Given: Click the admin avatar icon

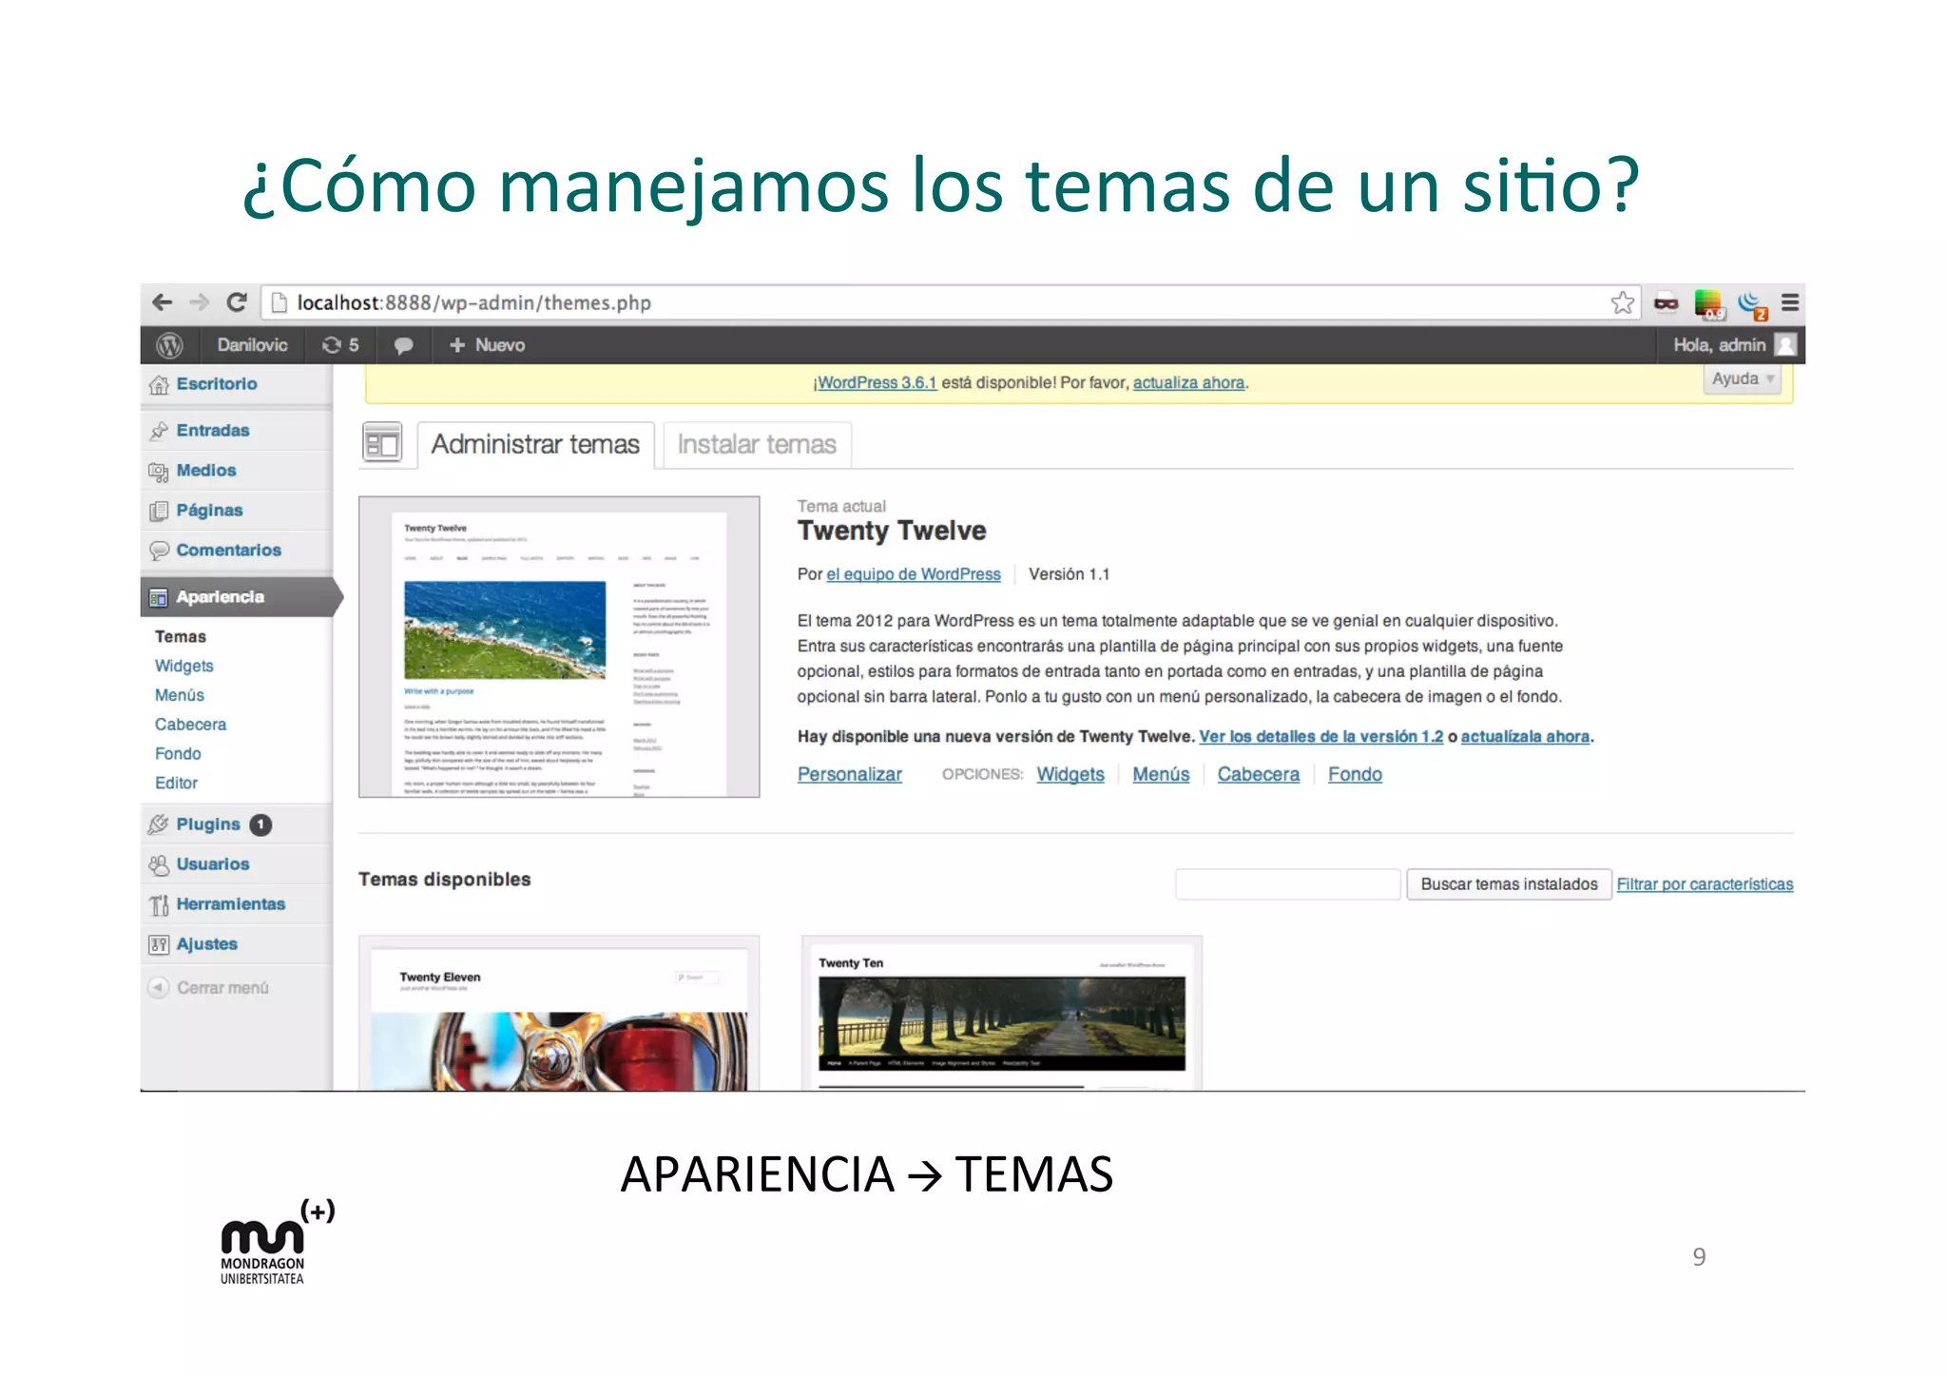Looking at the screenshot, I should tap(1785, 345).
